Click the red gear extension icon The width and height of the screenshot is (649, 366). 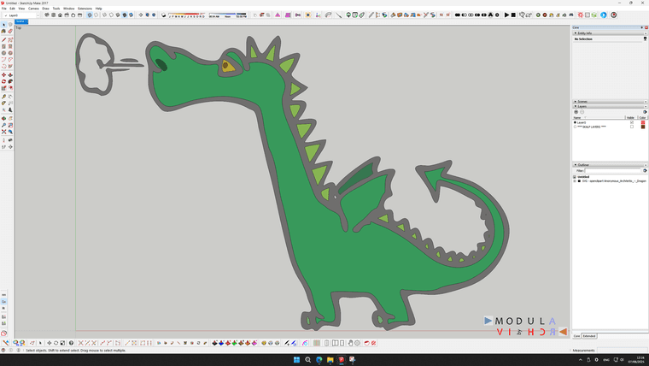[x=581, y=15]
